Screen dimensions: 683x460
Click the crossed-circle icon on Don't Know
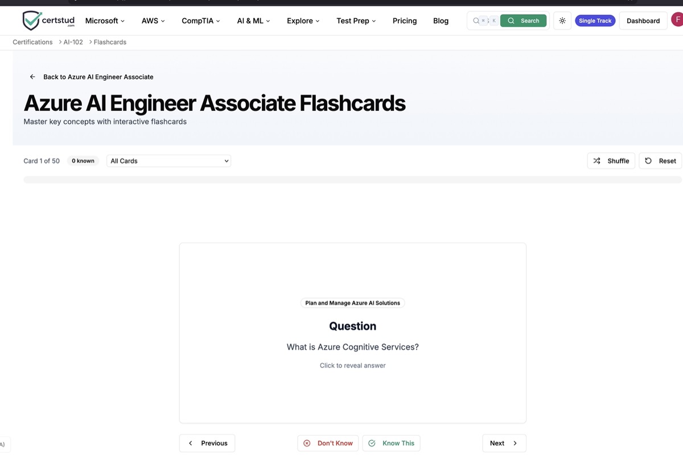click(307, 442)
